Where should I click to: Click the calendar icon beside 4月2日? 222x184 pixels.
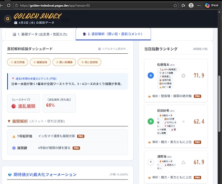pyautogui.click(x=15, y=23)
